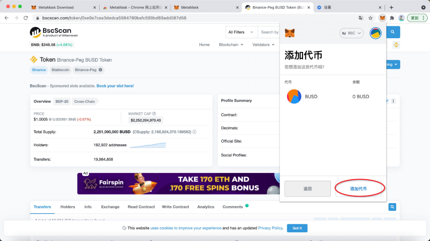Follow the Book your slot here link
This screenshot has width=430, height=241.
pyautogui.click(x=115, y=86)
